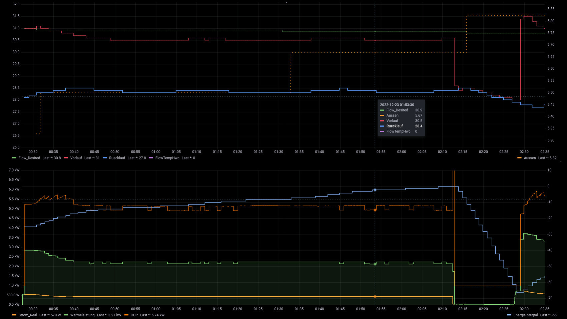This screenshot has width=567, height=319.
Task: Click the Vorlauf red legend color marker
Action: click(66, 158)
